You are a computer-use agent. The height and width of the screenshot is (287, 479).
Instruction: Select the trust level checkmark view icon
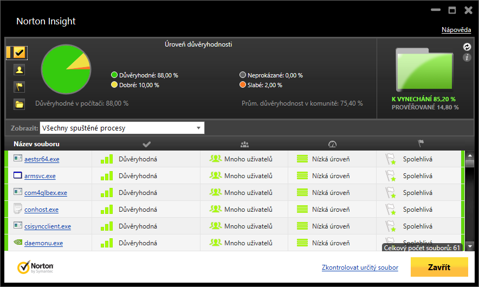[x=20, y=53]
